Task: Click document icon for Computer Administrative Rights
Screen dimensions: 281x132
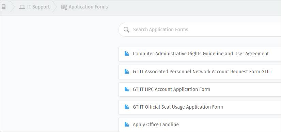Action: [x=127, y=54]
